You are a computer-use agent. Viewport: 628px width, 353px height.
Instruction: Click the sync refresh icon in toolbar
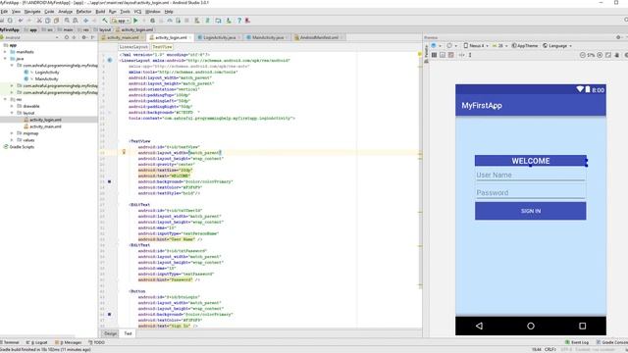click(x=10, y=21)
